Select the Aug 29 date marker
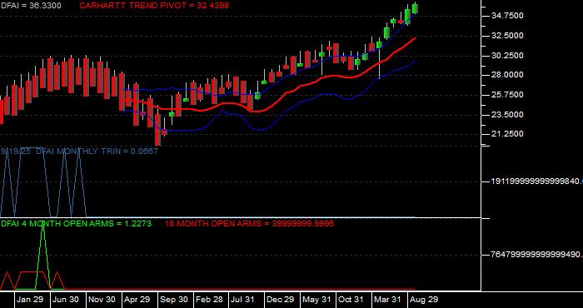583x308 pixels. (424, 300)
